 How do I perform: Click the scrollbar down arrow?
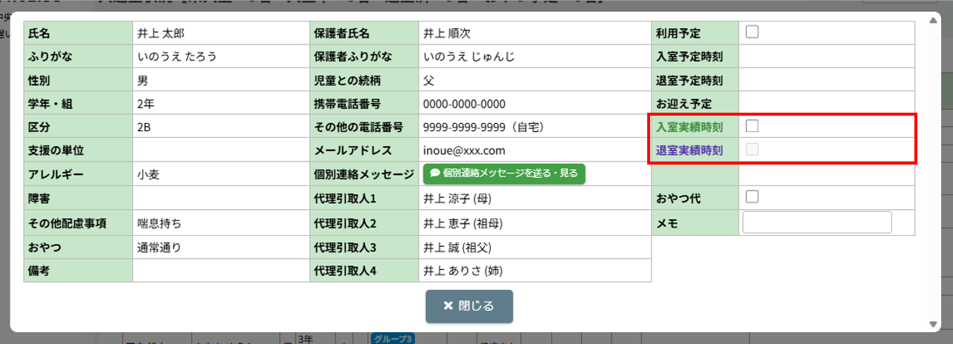[x=933, y=324]
